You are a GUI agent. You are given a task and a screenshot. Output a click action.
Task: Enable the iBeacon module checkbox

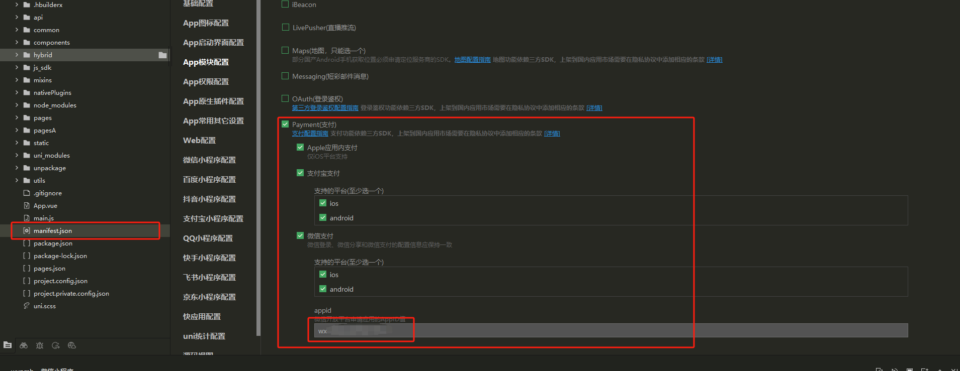285,5
